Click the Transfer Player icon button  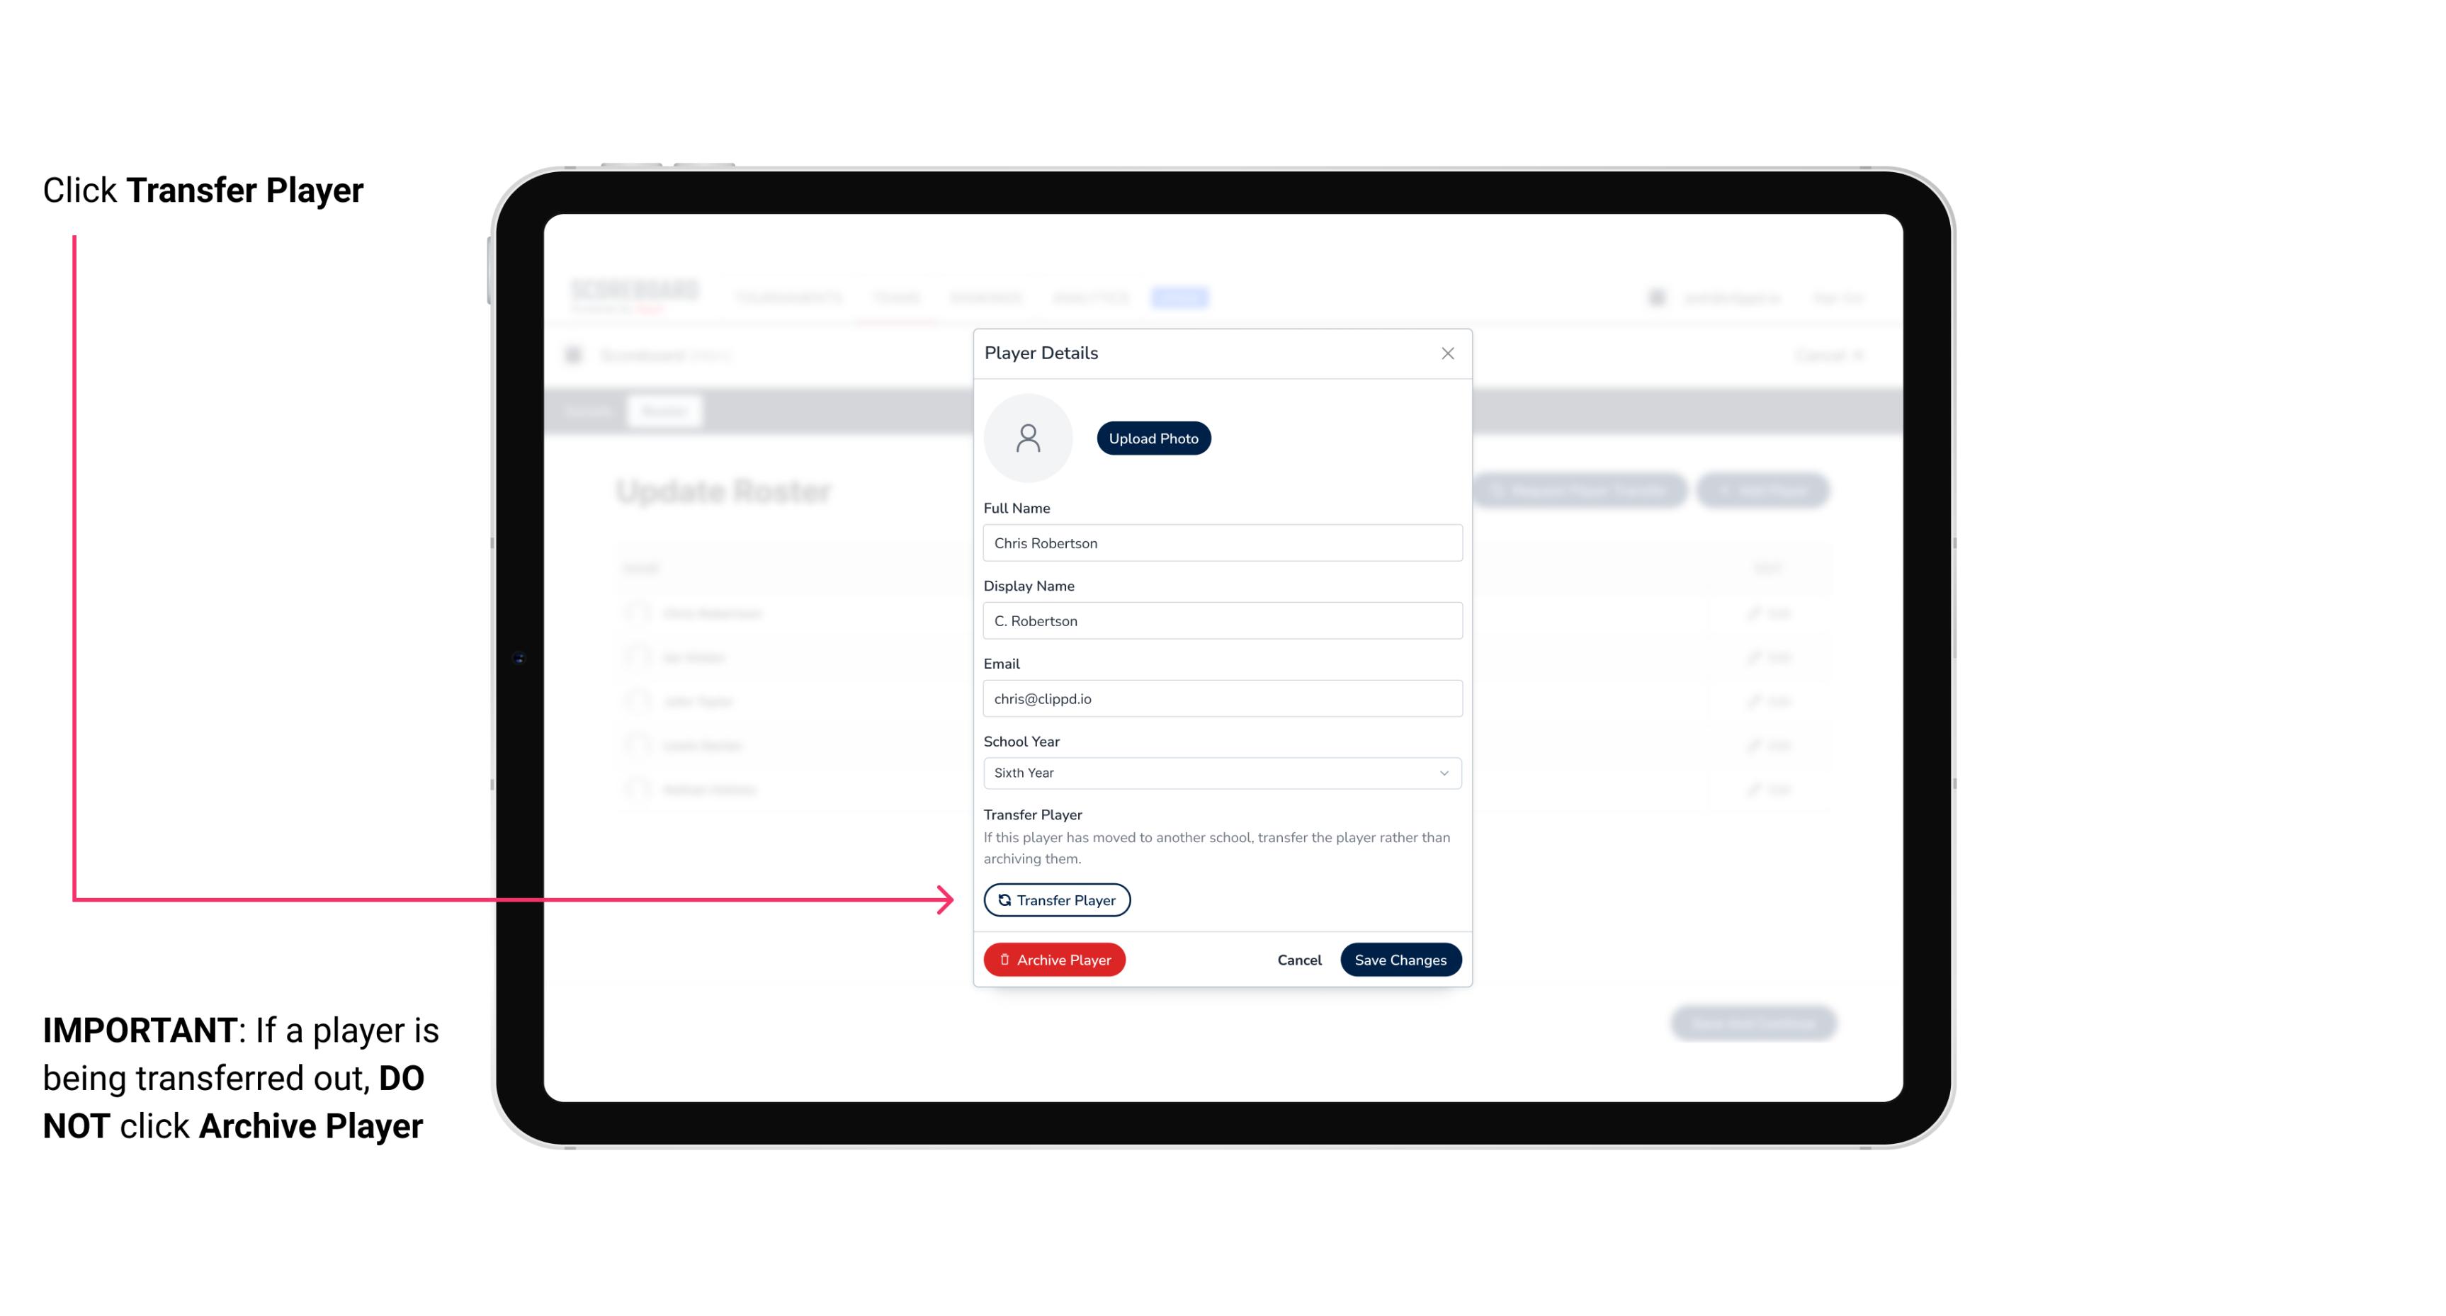(x=1055, y=900)
